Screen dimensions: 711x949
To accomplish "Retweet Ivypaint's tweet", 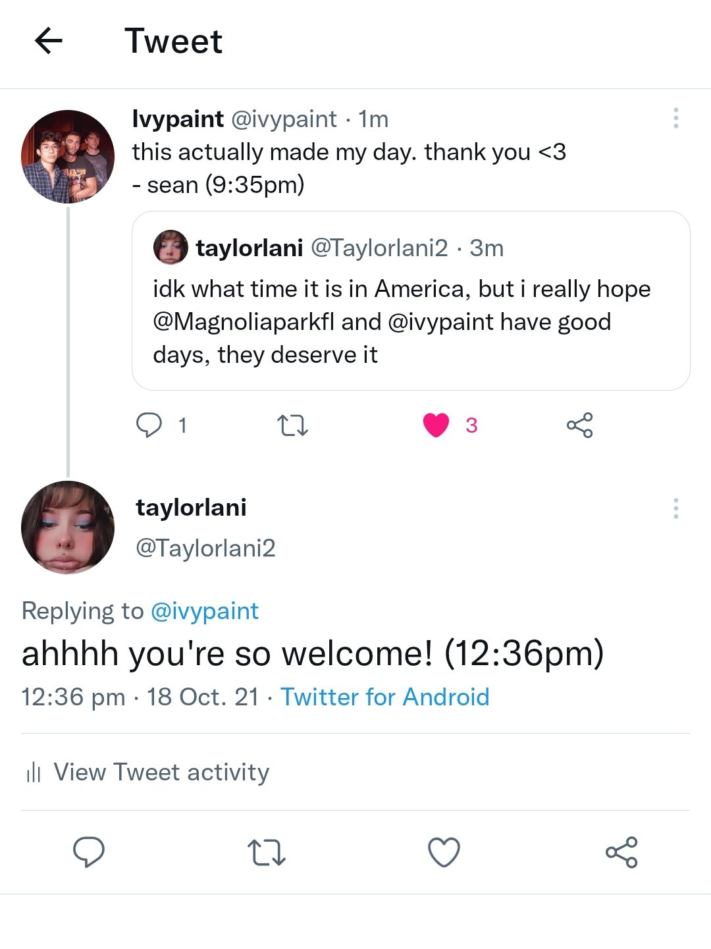I will point(292,425).
